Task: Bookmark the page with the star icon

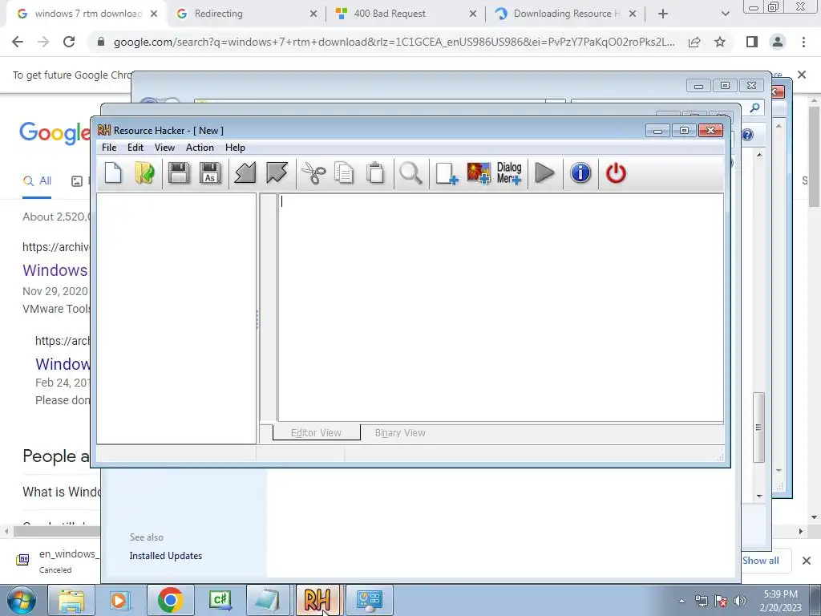Action: point(720,42)
